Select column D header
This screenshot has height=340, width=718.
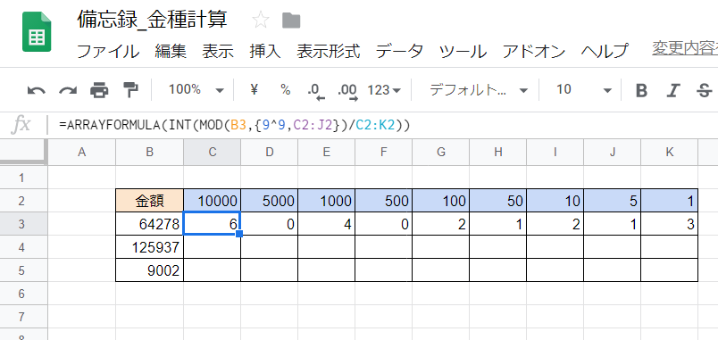coord(270,153)
